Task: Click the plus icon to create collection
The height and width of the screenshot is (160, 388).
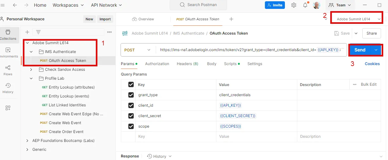Action: point(27,32)
